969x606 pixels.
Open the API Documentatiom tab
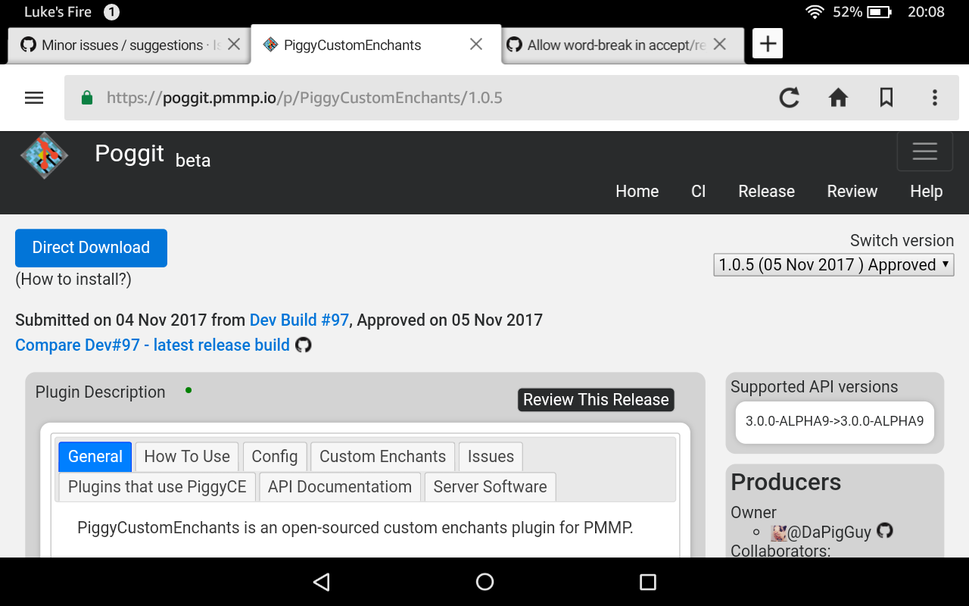[x=339, y=486]
